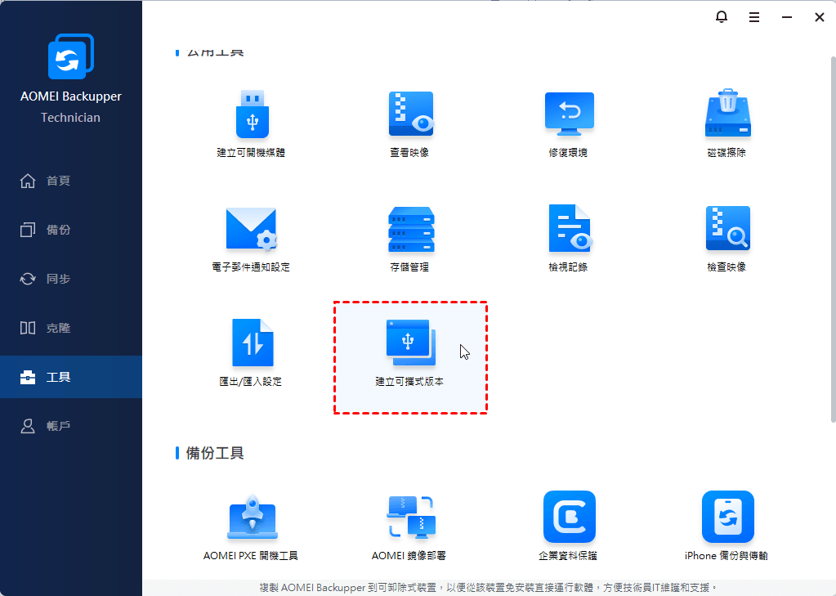
Task: Open the 存儲管理 storage management tool
Action: coord(410,239)
